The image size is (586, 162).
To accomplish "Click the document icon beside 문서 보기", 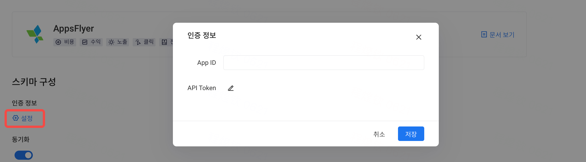I will [484, 34].
